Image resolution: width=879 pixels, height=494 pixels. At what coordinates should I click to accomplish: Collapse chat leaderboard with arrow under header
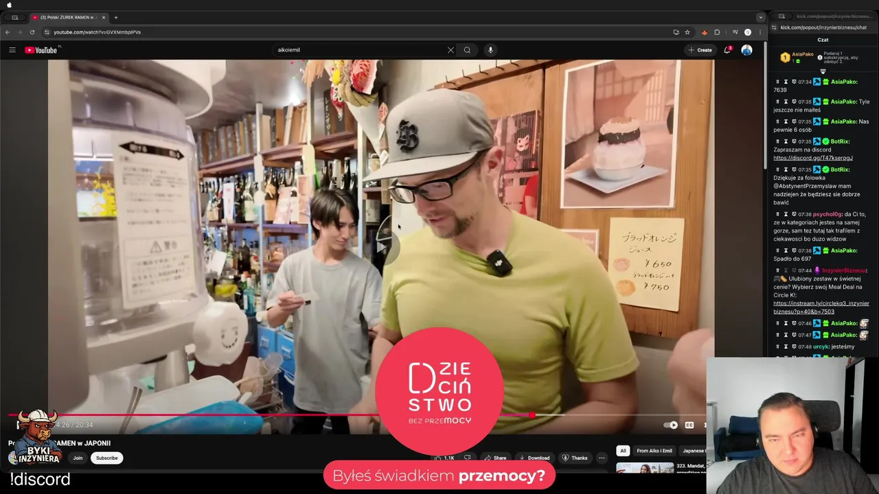823,71
